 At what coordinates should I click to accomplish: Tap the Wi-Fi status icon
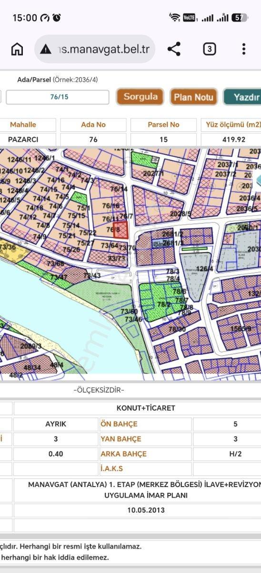(x=175, y=18)
